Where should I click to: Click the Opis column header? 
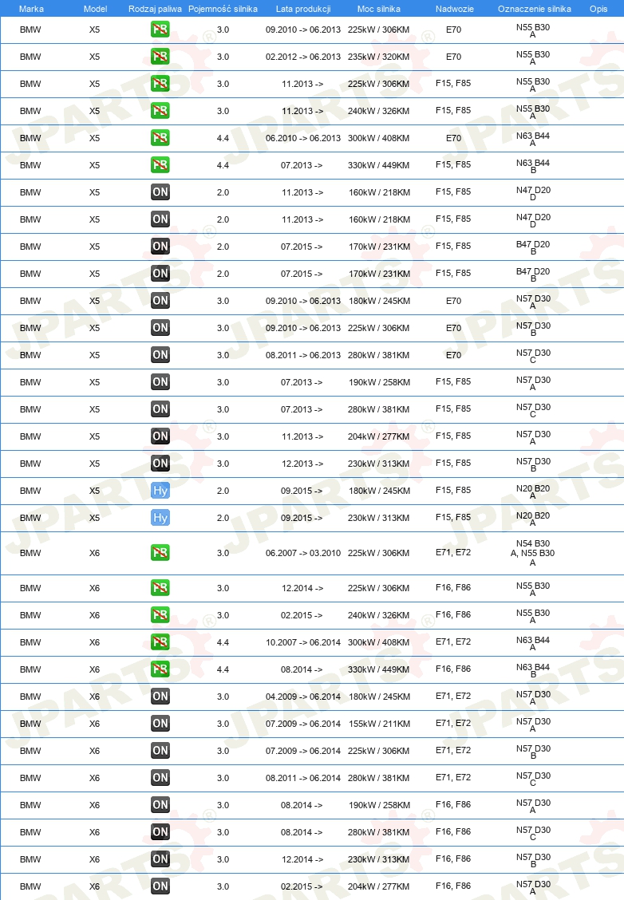pos(598,9)
